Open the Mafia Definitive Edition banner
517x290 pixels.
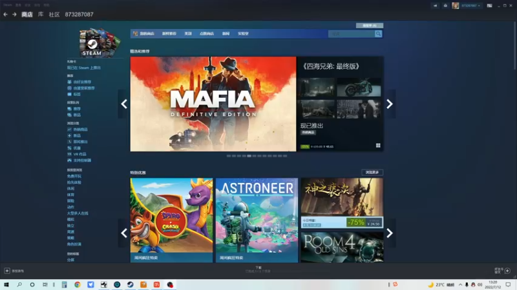click(x=213, y=104)
